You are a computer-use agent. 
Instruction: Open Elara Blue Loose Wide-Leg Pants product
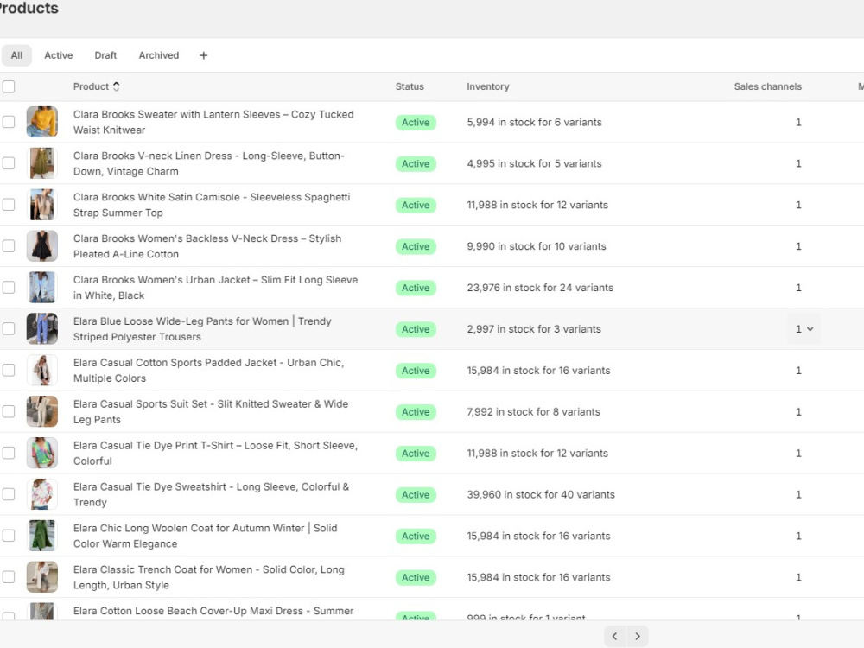(202, 328)
